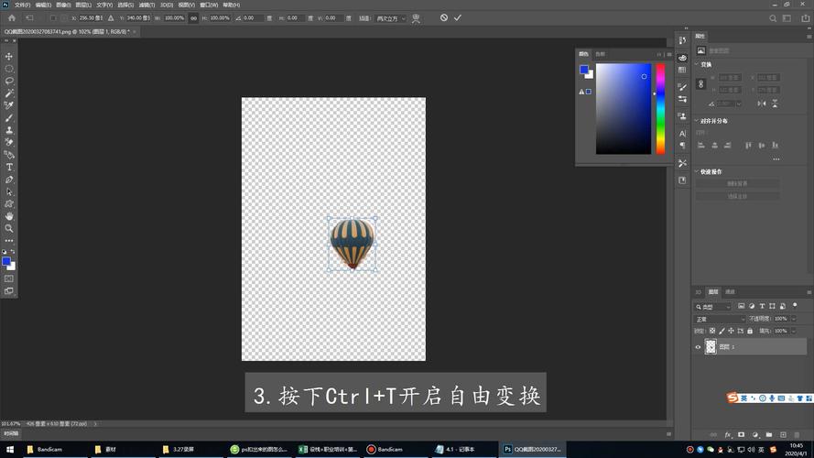
Task: Select the Type tool in toolbar
Action: coord(9,167)
